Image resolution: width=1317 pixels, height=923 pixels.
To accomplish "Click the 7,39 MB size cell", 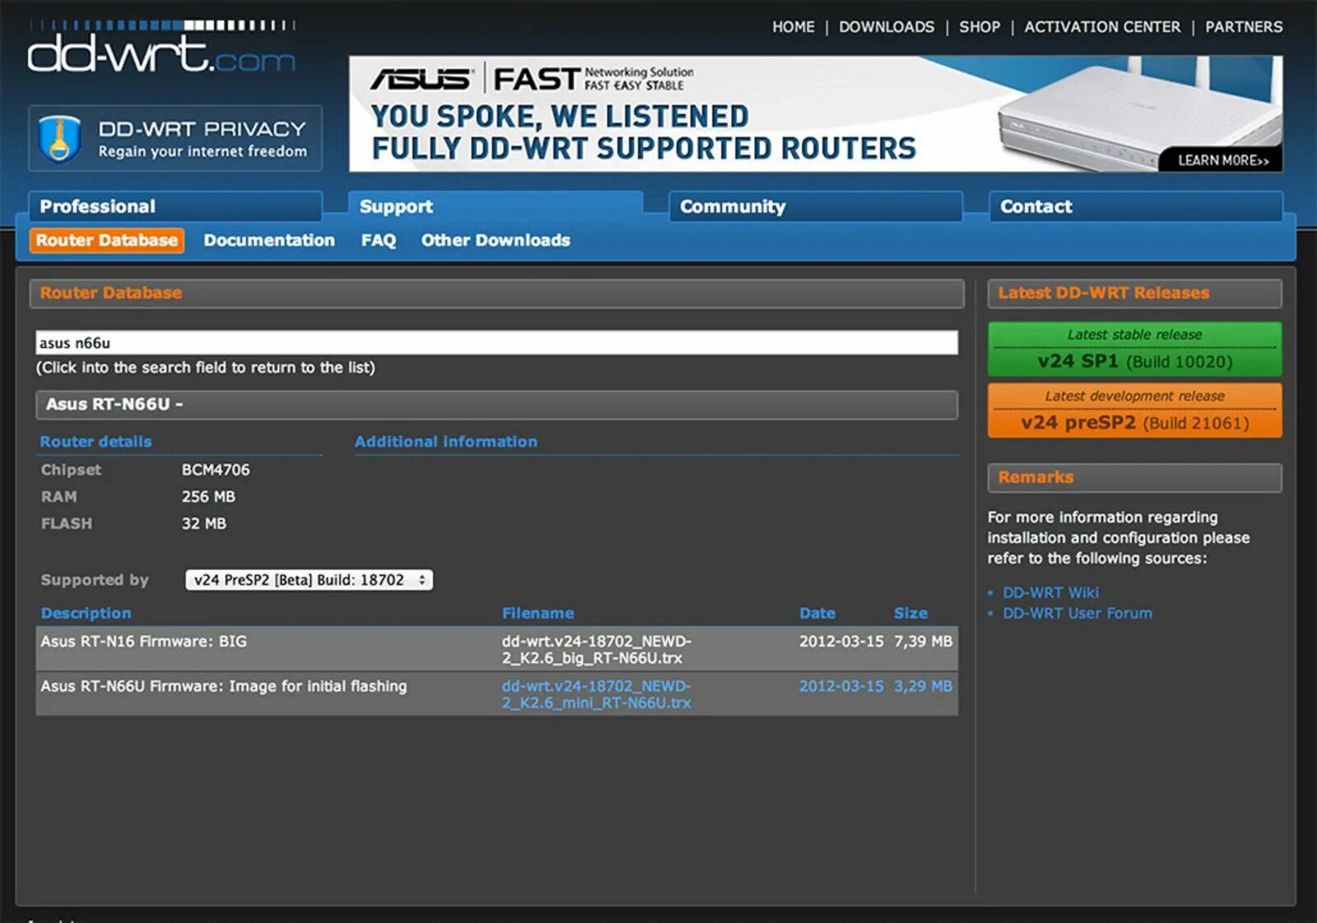I will pyautogui.click(x=923, y=641).
